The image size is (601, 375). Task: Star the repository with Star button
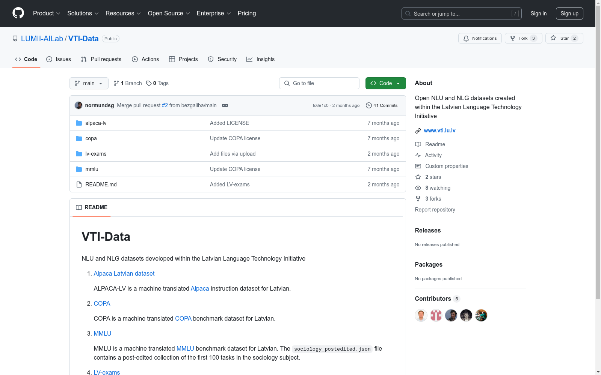tap(564, 38)
